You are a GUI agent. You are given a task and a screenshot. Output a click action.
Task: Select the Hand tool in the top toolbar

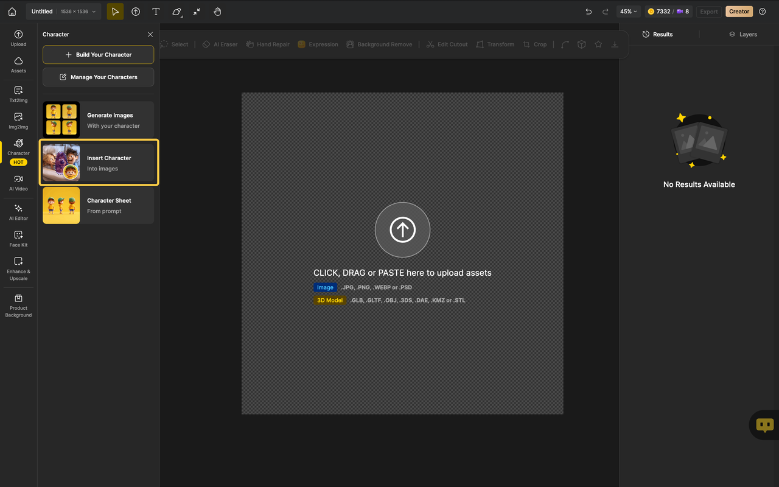pyautogui.click(x=217, y=12)
